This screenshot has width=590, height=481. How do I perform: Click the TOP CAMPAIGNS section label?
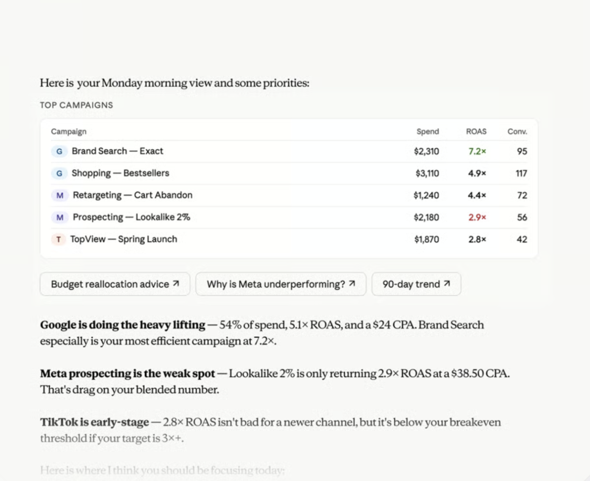76,105
